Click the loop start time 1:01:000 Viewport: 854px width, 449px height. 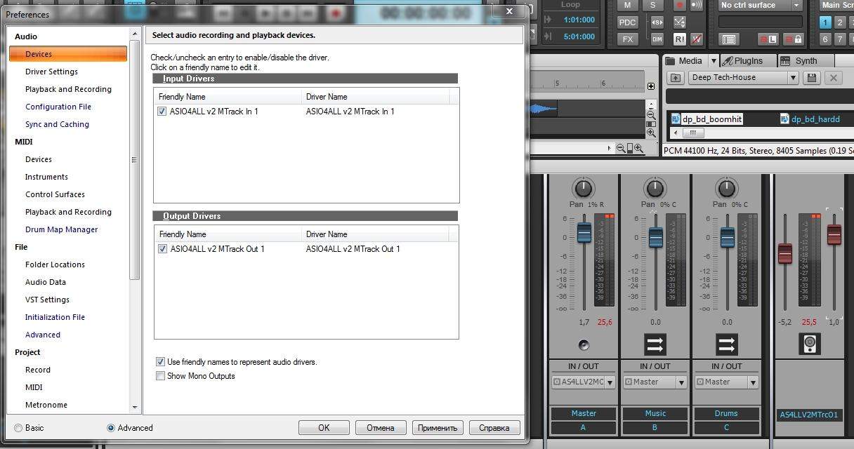click(579, 20)
